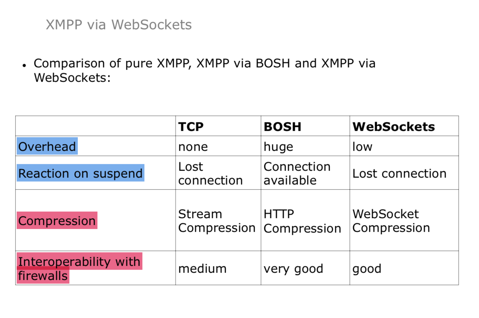
Task: Click "Lost connection" in the WebSockets column
Action: (399, 173)
